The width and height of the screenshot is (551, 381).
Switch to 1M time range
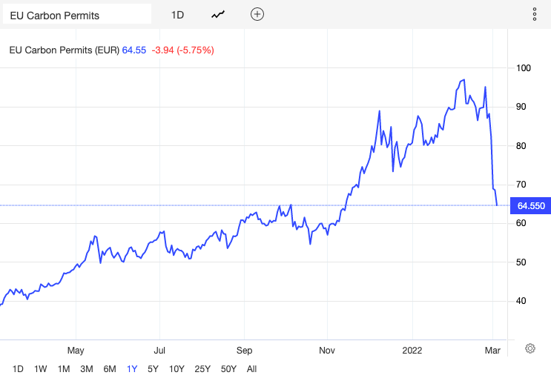point(64,369)
